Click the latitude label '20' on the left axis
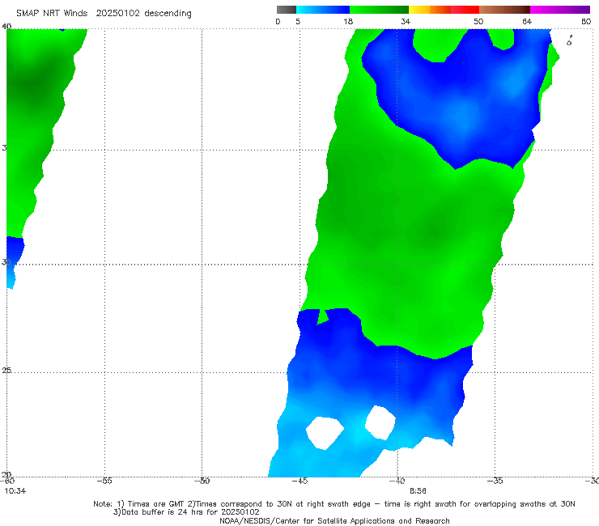This screenshot has height=526, width=599. [6, 475]
